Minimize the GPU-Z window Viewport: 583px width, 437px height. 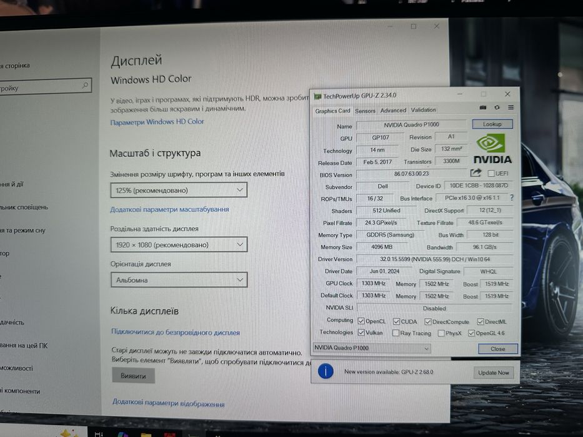coord(459,94)
